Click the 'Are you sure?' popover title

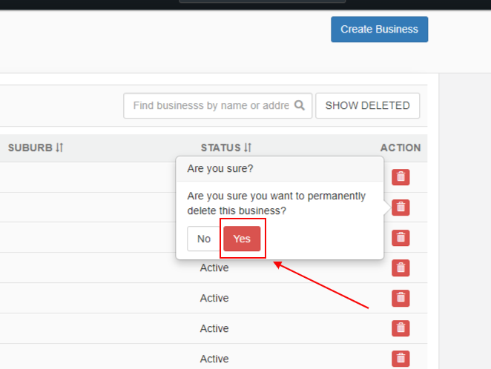pyautogui.click(x=220, y=168)
